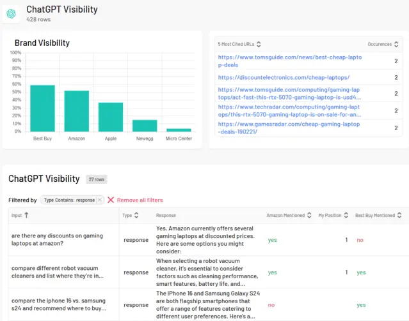Sort table by Type column
The height and width of the screenshot is (321, 409).
136,216
